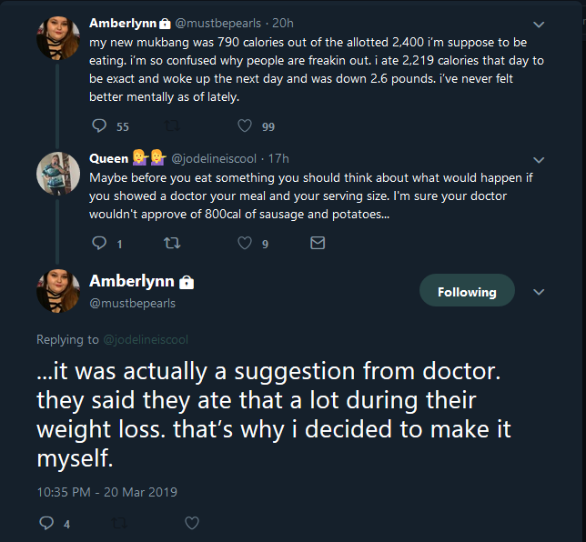Viewport: 586px width, 542px height.
Task: Open Amberlynn's avatar on the top tweet
Action: [58, 38]
